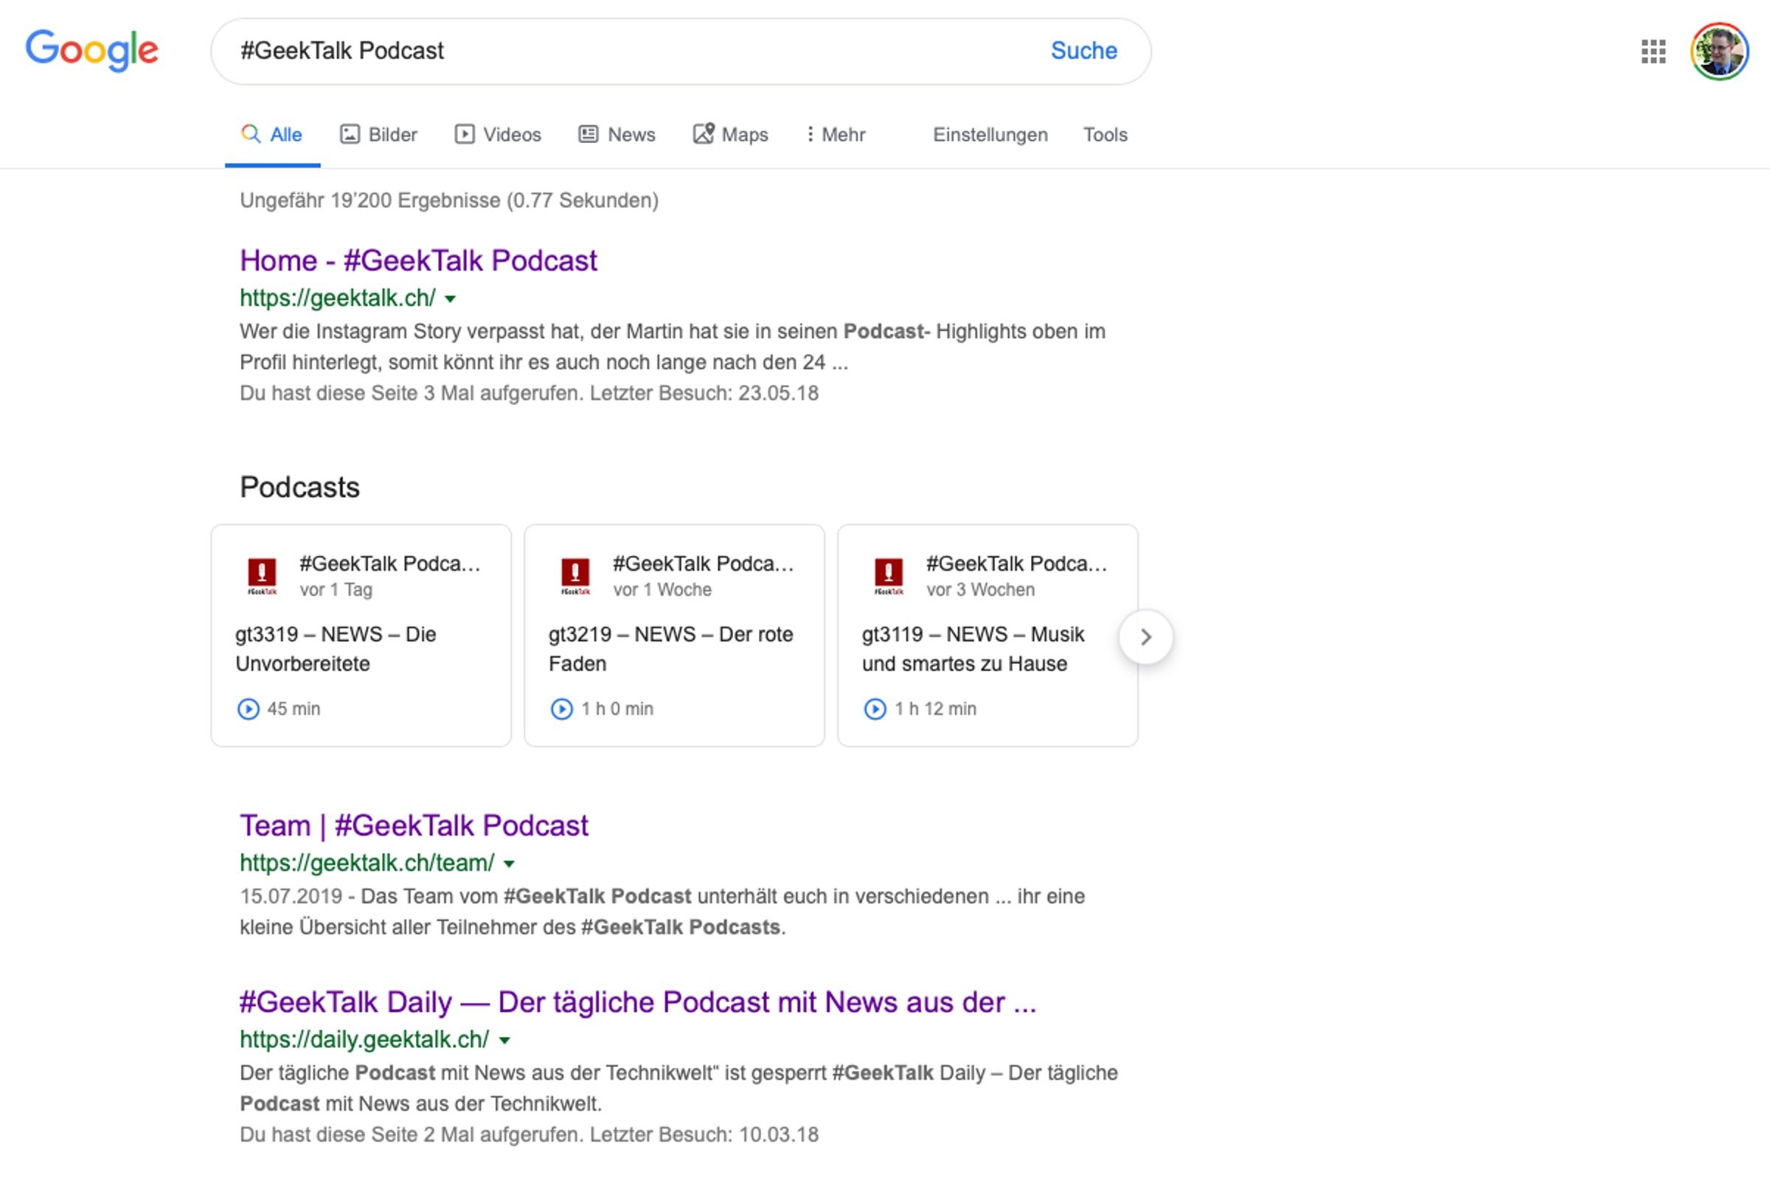Play the gt3319 episode (45 min)
Image resolution: width=1770 pixels, height=1177 pixels.
tap(249, 708)
